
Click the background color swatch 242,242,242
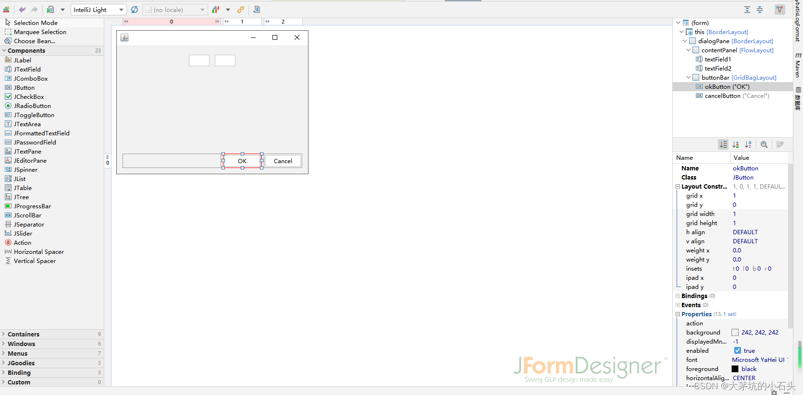click(x=735, y=332)
